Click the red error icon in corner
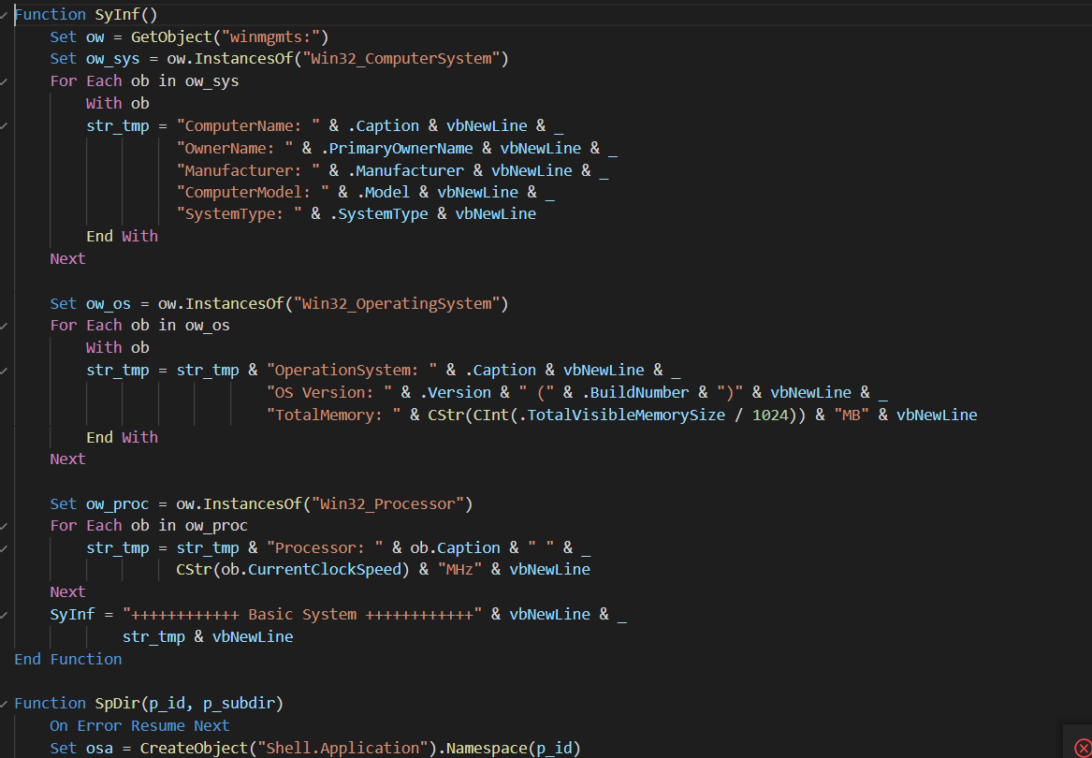1092x758 pixels. [x=1083, y=749]
